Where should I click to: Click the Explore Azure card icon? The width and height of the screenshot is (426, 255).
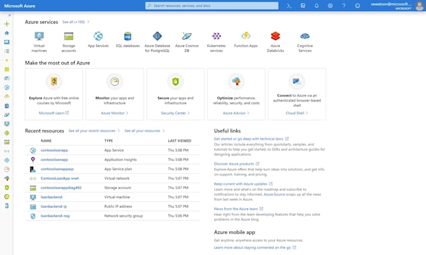pos(54,81)
